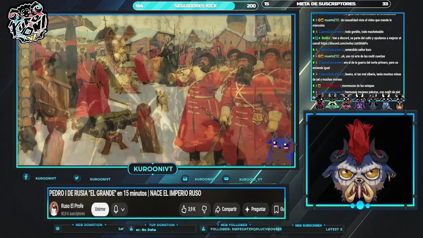The width and height of the screenshot is (423, 238).
Task: Click the KUROONI_YT YouTube handle
Action: click(251, 179)
